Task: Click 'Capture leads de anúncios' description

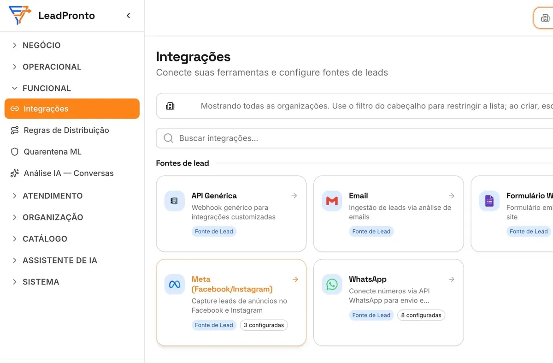Action: click(x=239, y=306)
